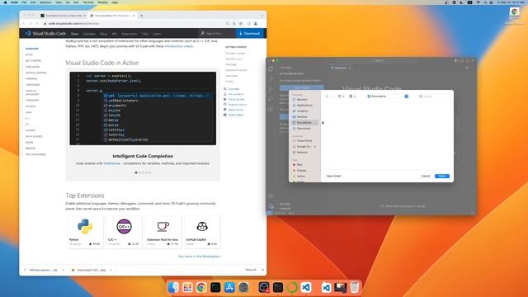528x297 pixels.
Task: Open Updates in VS Code site navigation
Action: tap(89, 34)
